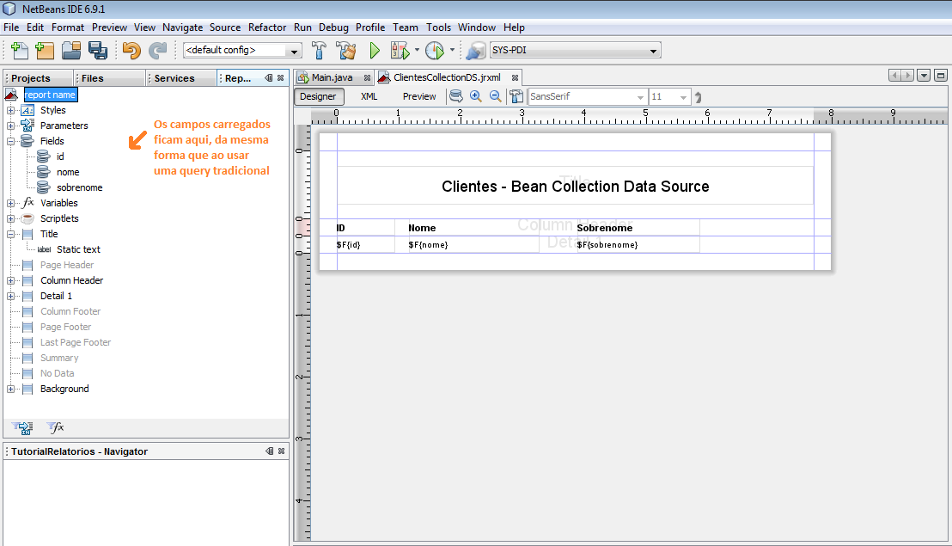Click the Build Project hammer icon

[x=320, y=51]
